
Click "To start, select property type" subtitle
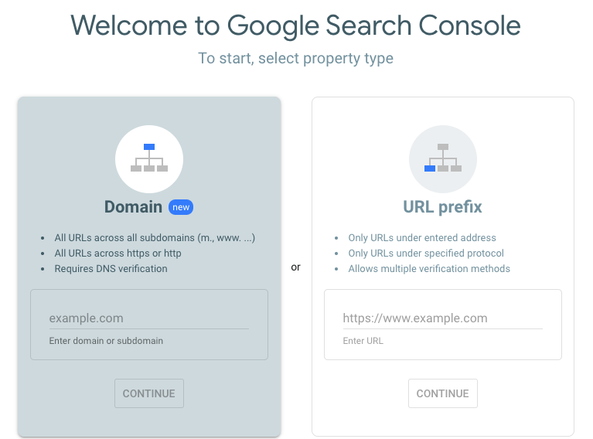coord(295,59)
